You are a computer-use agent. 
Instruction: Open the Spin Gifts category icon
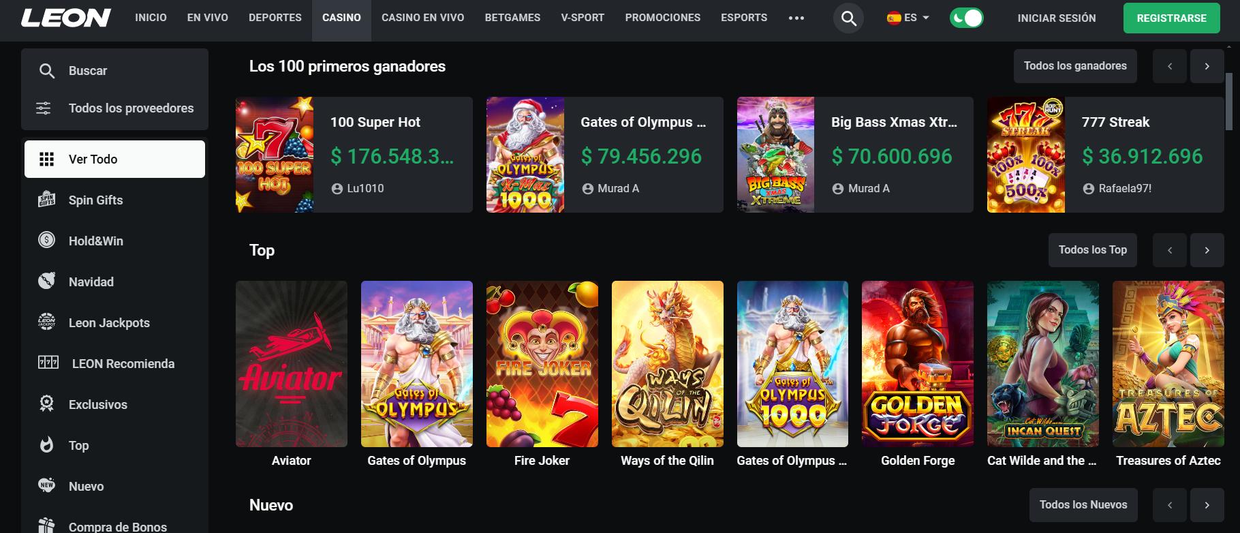(x=46, y=200)
